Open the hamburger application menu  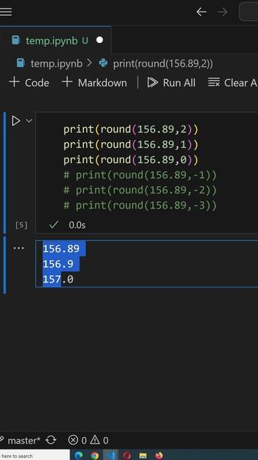tap(6, 12)
